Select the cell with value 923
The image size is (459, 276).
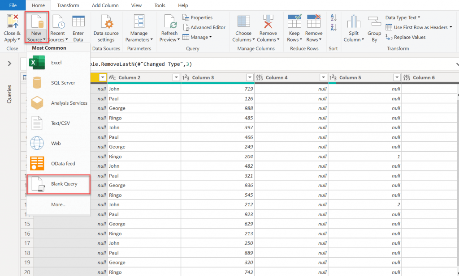point(218,214)
